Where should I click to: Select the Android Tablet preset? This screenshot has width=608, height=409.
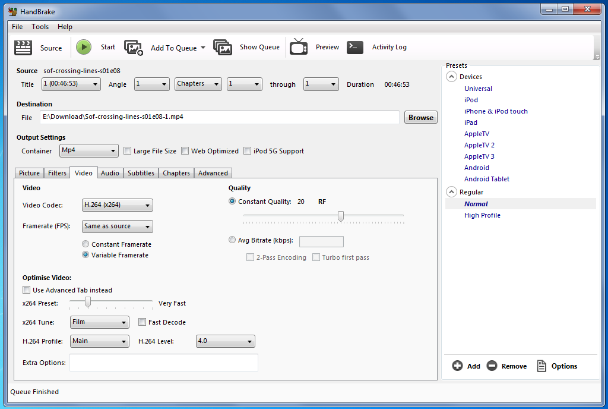point(487,179)
